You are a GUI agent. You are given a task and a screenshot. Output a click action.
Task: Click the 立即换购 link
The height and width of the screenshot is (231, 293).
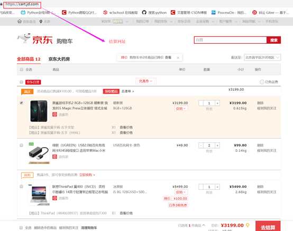click(87, 175)
